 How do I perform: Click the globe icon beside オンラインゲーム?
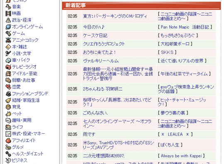[8, 27]
